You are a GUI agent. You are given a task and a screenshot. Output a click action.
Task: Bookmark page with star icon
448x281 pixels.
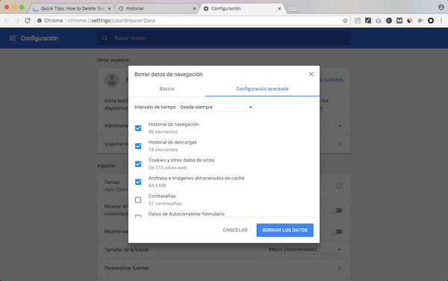point(345,21)
